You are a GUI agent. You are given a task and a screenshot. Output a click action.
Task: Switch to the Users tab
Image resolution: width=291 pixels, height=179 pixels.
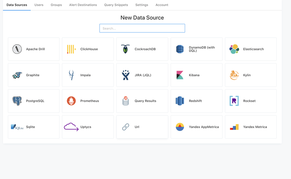[39, 5]
